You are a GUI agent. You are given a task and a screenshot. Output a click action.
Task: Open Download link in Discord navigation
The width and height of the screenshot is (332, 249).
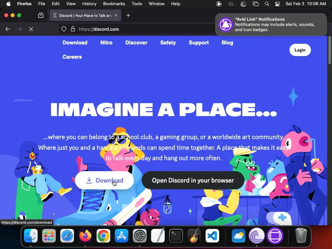coord(75,42)
